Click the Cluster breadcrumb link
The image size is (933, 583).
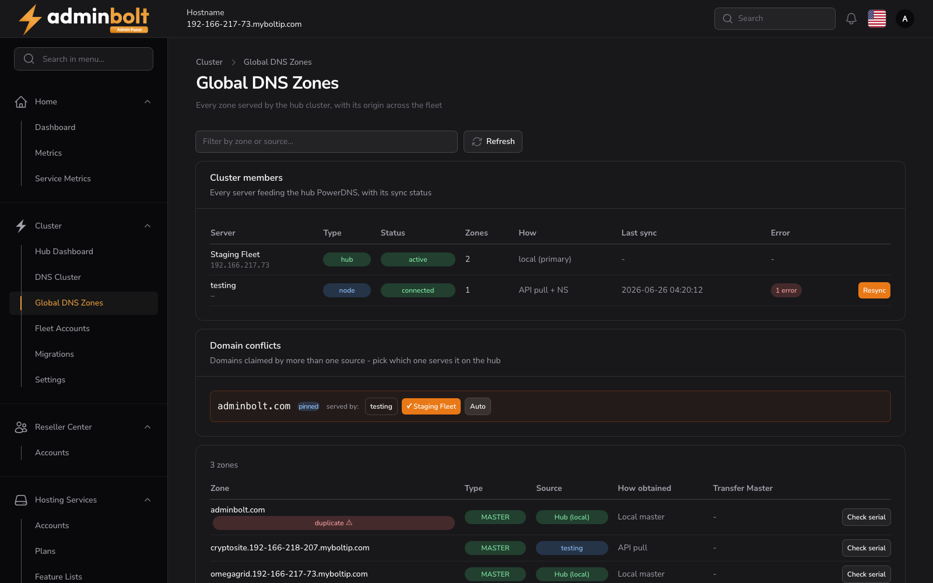point(209,62)
